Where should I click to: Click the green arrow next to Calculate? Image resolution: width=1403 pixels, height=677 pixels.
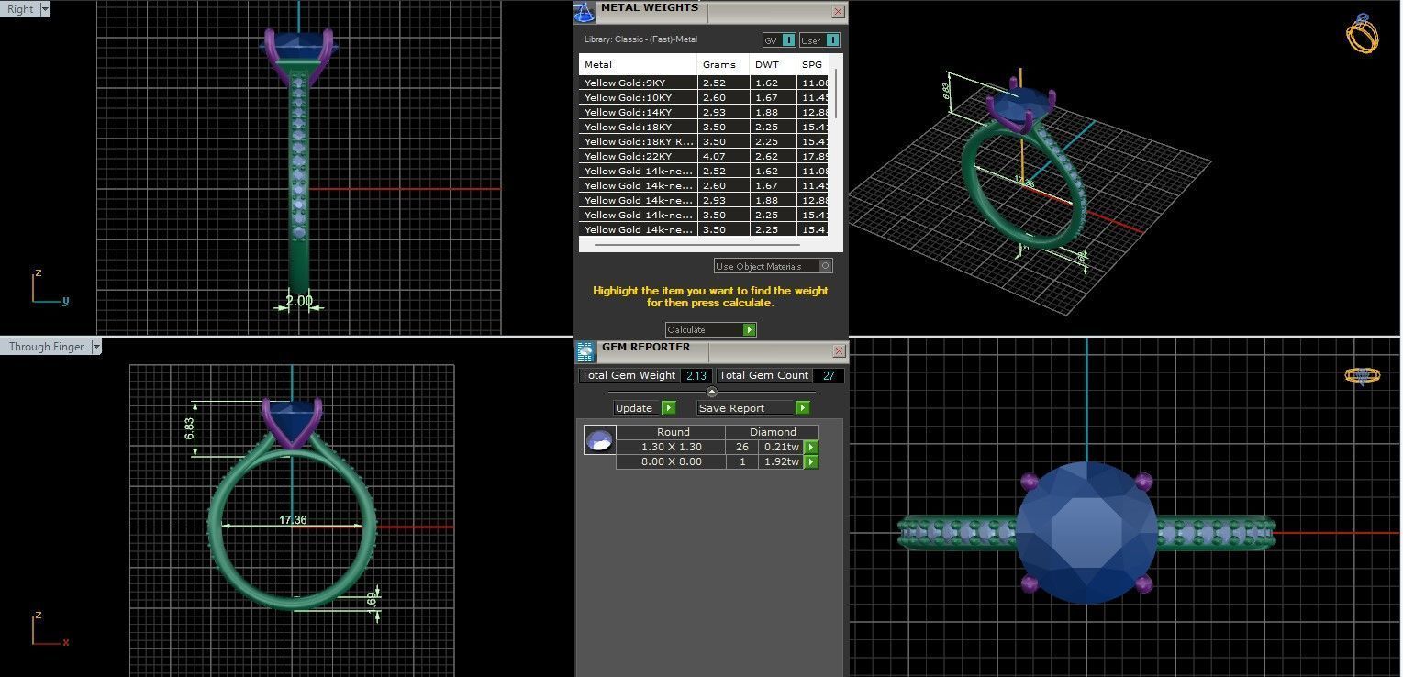(x=750, y=330)
